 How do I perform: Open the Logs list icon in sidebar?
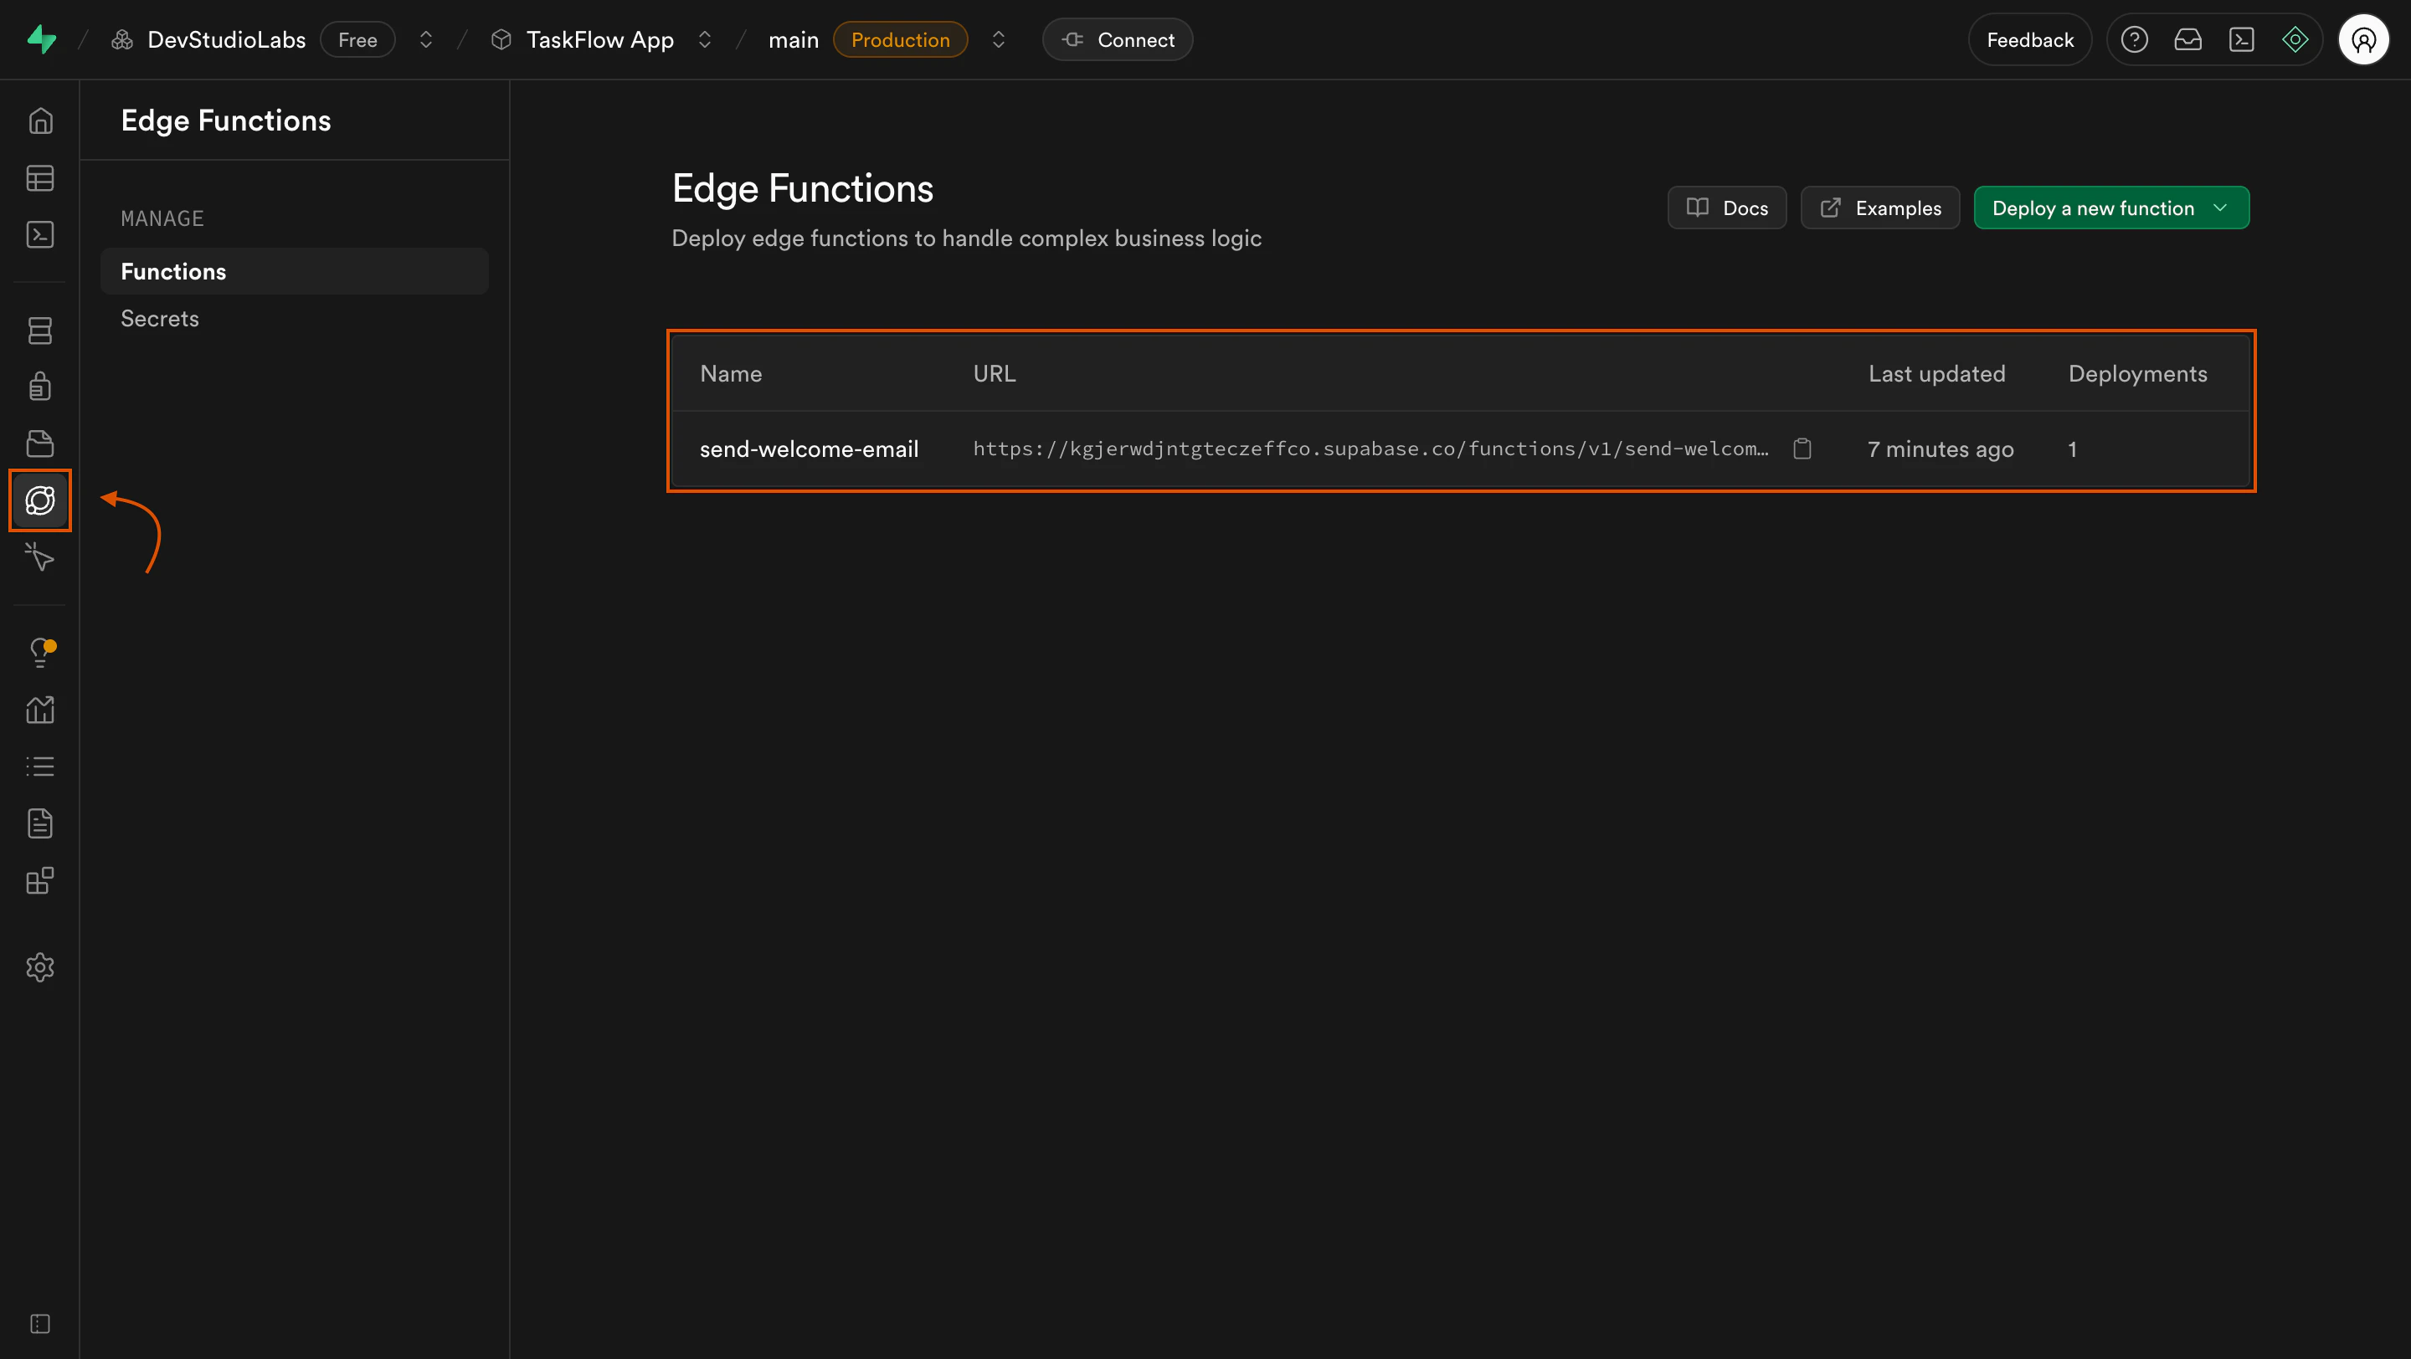point(40,766)
